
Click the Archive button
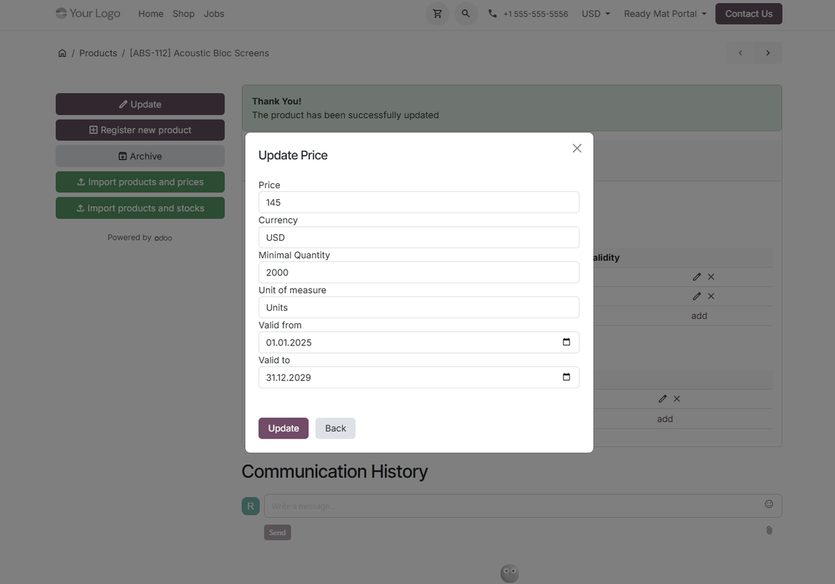(x=140, y=156)
